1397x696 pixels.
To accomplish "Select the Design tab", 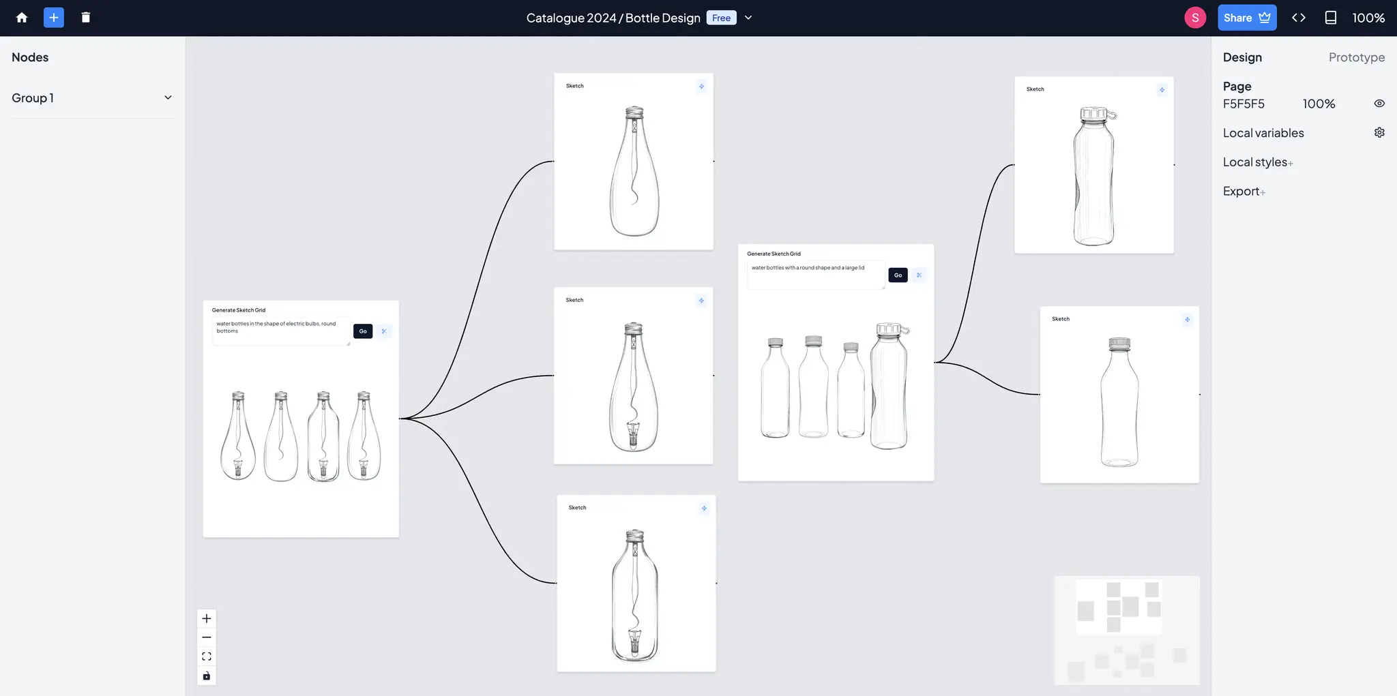I will [1242, 57].
